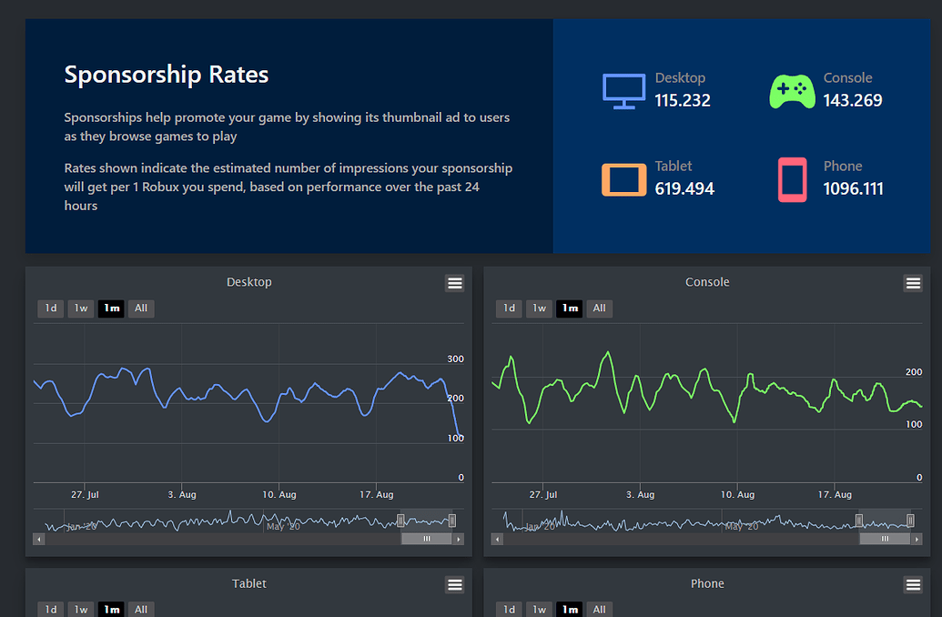
Task: Open the Phone chart export dropdown
Action: point(913,585)
